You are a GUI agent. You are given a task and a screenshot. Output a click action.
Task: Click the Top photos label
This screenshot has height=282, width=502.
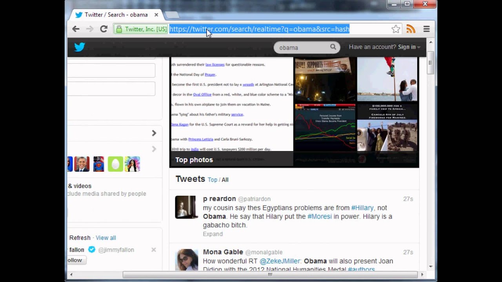(x=194, y=160)
